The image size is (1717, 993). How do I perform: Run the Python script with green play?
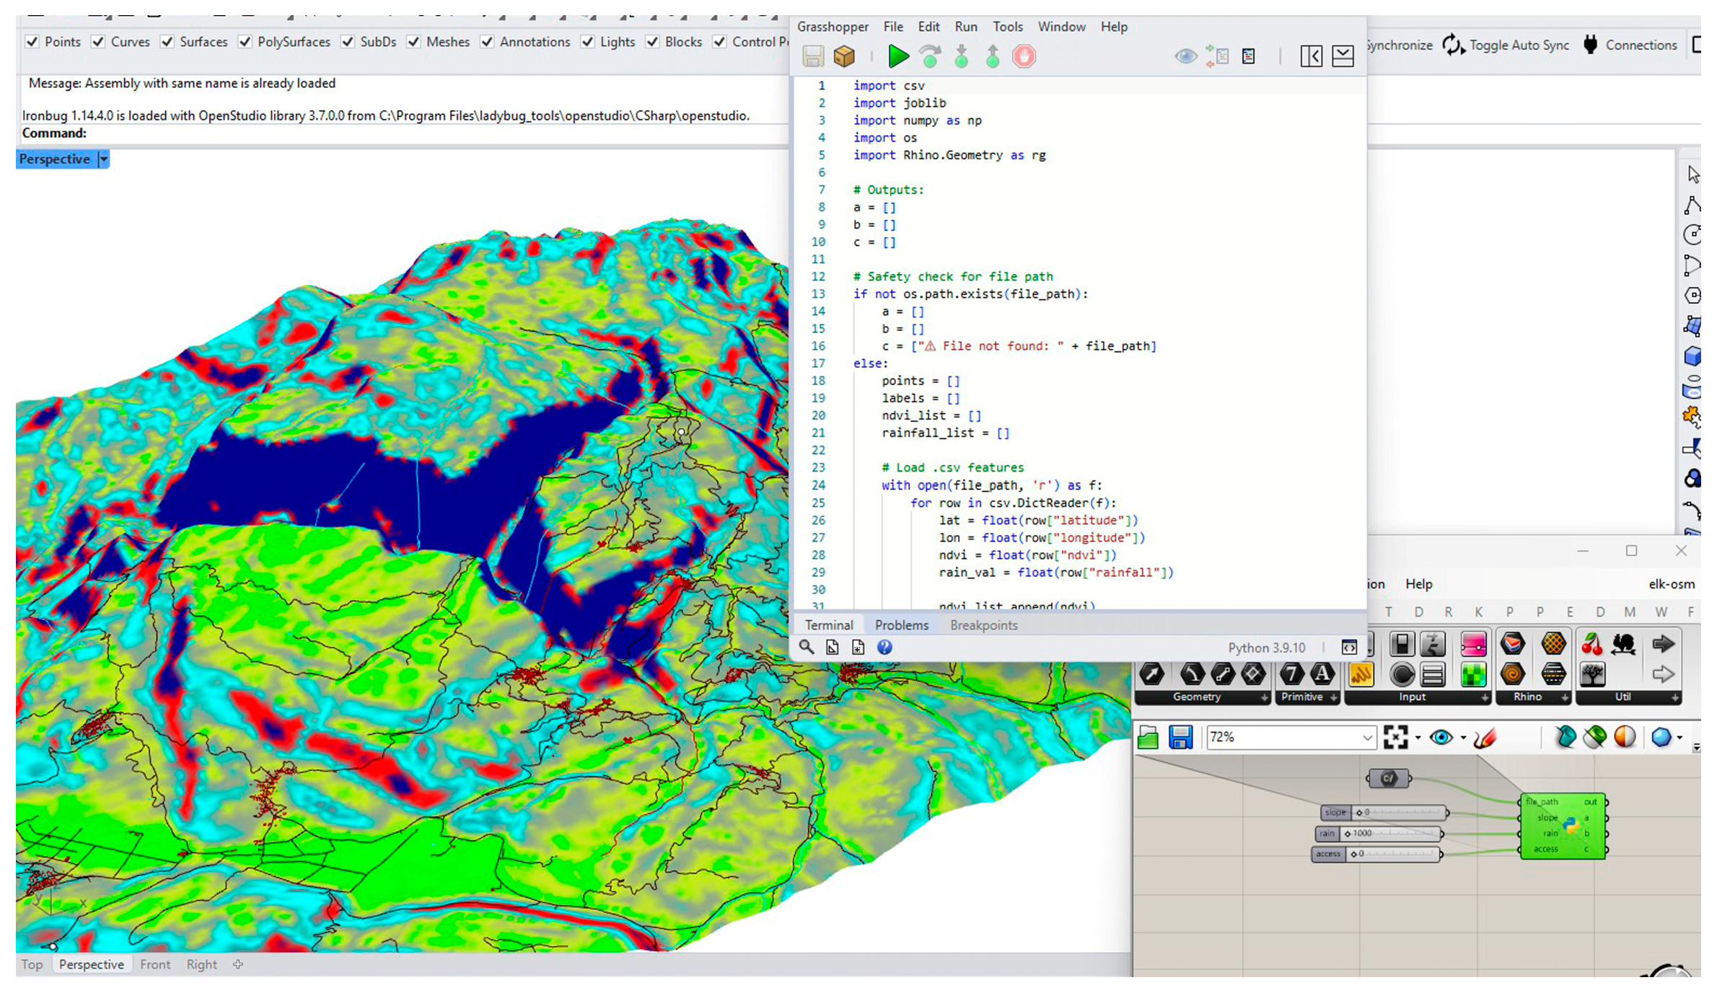pyautogui.click(x=897, y=56)
